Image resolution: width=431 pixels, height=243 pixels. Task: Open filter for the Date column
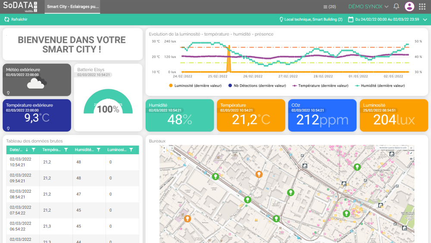pos(34,150)
